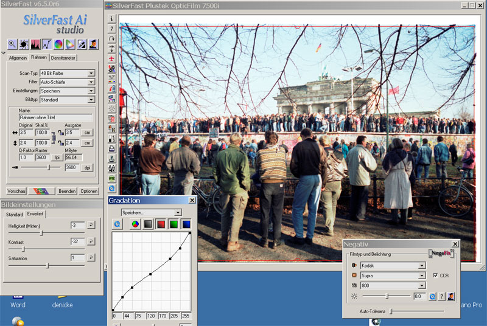487x326 pixels.
Task: Open the global color correction wheel
Action: [58, 44]
